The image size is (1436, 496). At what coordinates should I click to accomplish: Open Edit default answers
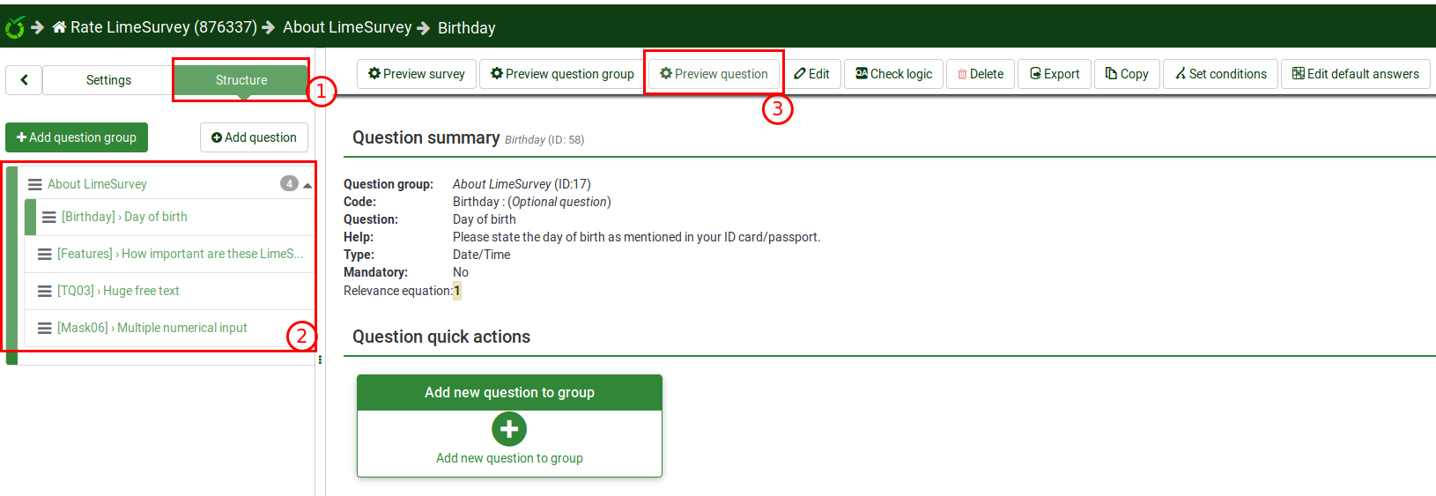[x=1355, y=74]
